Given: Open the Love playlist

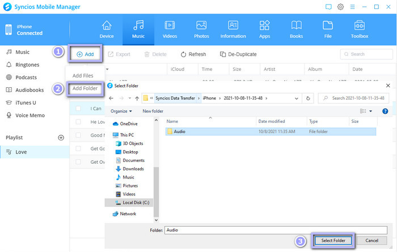Looking at the screenshot, I should [35, 152].
